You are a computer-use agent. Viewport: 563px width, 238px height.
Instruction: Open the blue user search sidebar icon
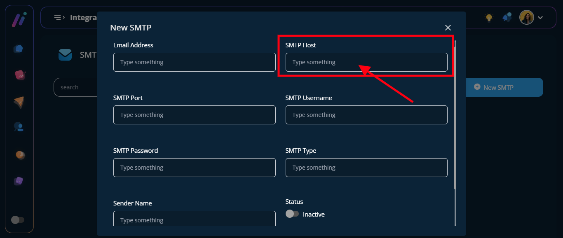[x=19, y=127]
